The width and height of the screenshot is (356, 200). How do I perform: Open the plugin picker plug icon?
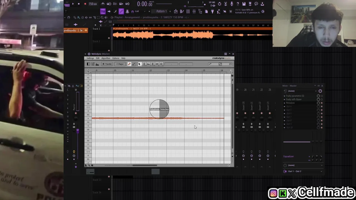pyautogui.click(x=212, y=11)
